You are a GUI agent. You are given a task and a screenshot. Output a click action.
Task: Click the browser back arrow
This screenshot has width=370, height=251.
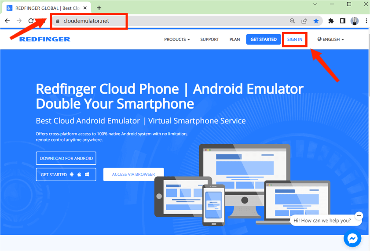[7, 21]
